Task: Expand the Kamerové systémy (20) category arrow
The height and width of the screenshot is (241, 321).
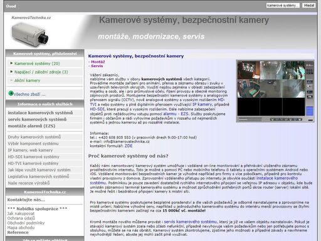Action: (x=11, y=63)
